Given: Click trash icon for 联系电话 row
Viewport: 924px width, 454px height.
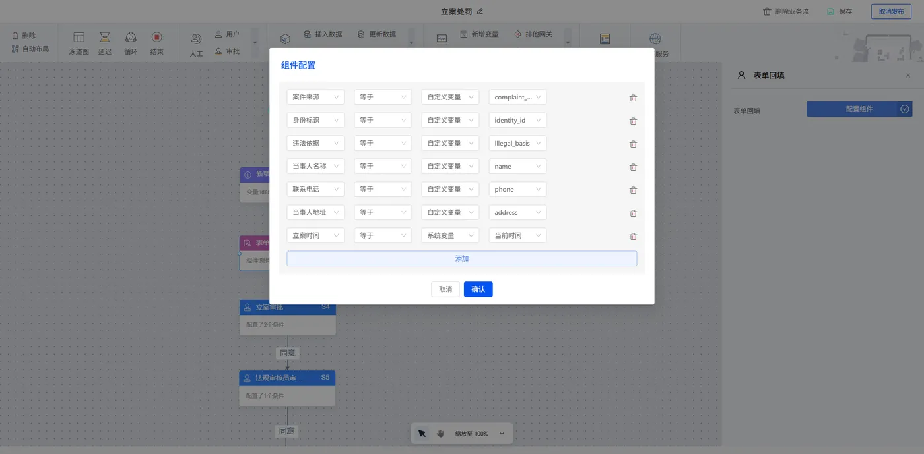Looking at the screenshot, I should (633, 190).
